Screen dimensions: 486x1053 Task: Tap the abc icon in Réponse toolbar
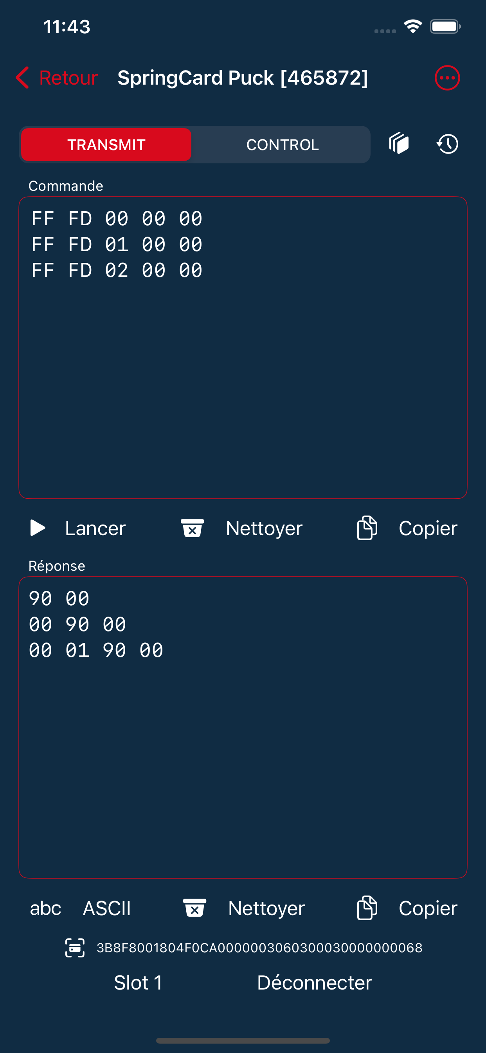coord(45,908)
